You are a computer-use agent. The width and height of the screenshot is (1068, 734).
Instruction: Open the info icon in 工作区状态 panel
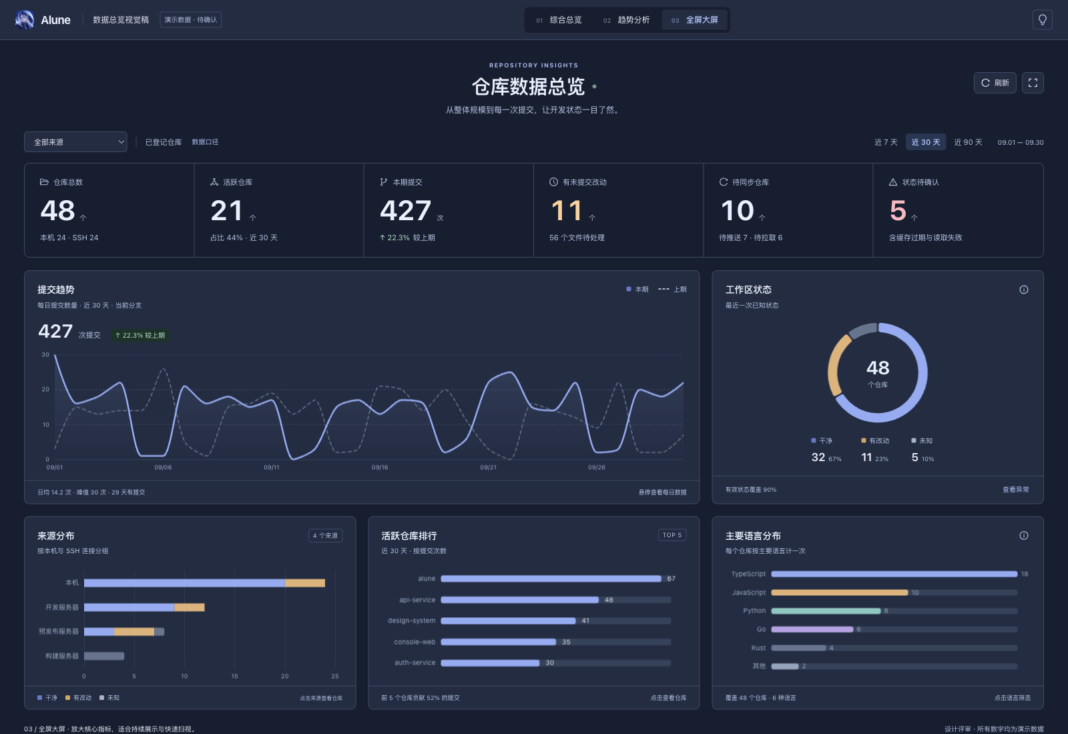[1024, 290]
